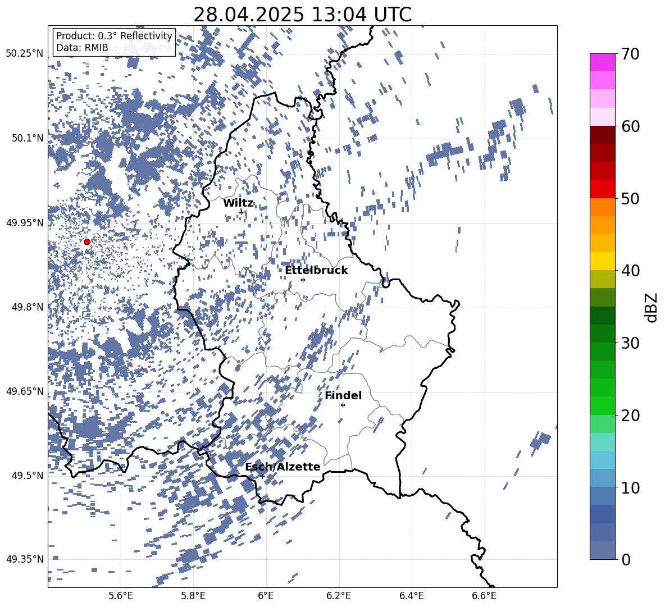
Task: Click the 'Findel' city label
Action: point(343,395)
